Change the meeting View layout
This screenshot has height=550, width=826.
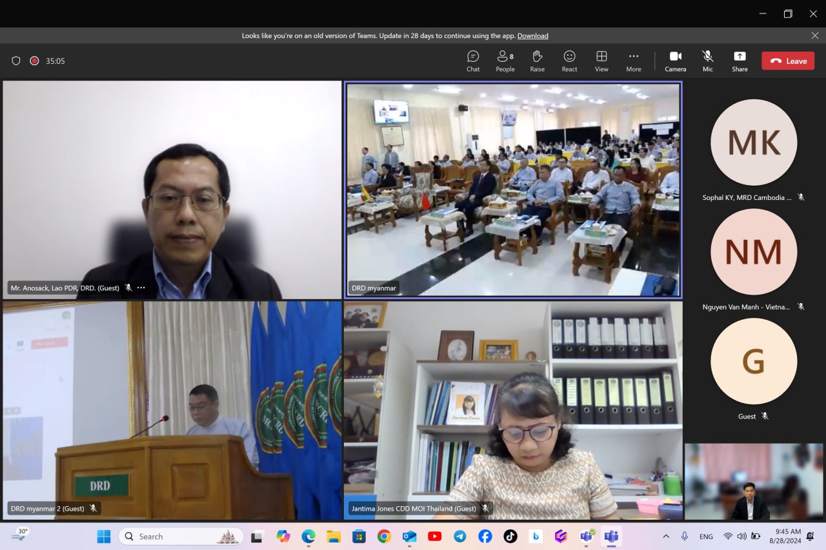[x=601, y=61]
